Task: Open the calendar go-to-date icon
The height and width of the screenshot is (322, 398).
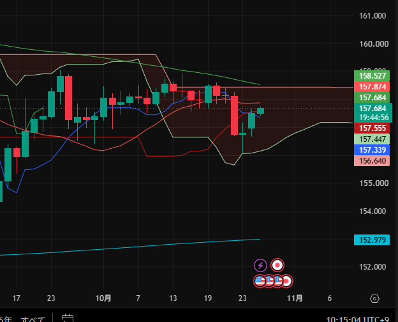Action: (68, 318)
